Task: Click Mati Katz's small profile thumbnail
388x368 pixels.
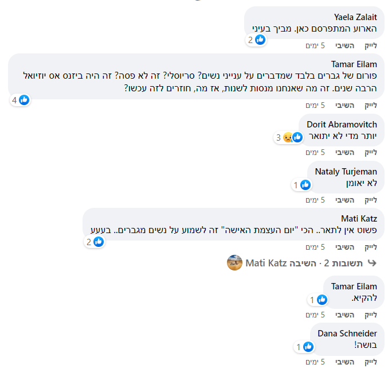Action: click(234, 263)
